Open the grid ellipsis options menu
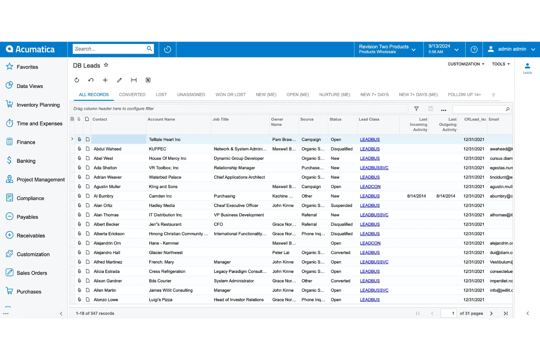This screenshot has width=540, height=360. click(x=444, y=109)
